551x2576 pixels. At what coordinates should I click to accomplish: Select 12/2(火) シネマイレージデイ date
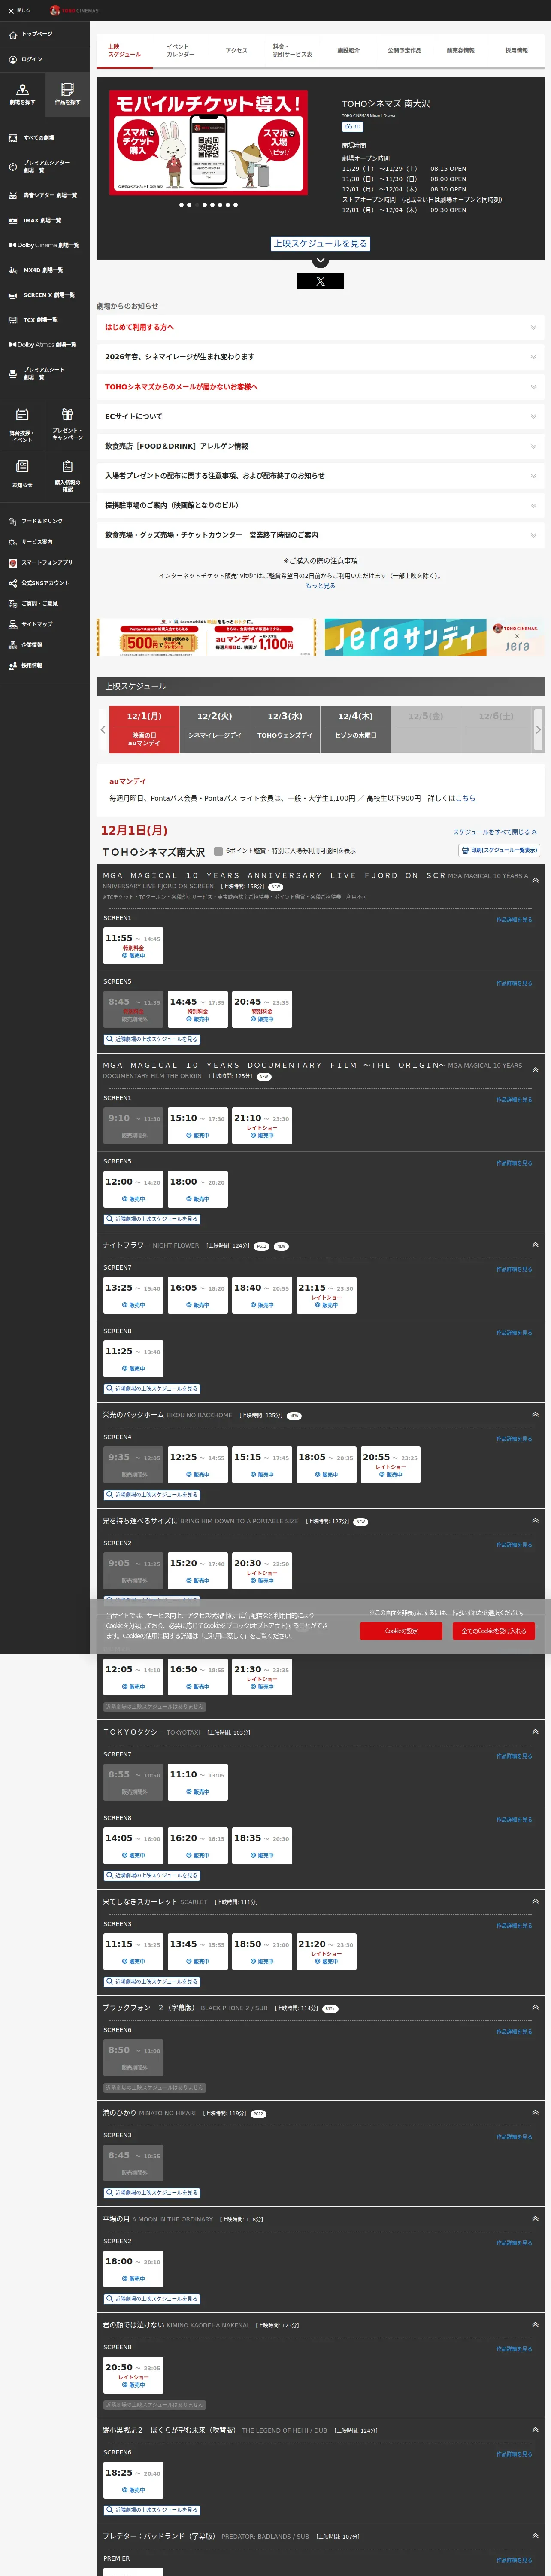click(x=214, y=729)
